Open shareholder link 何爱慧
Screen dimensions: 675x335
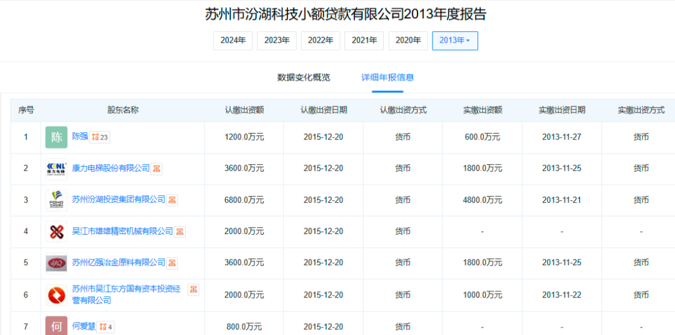pos(84,326)
